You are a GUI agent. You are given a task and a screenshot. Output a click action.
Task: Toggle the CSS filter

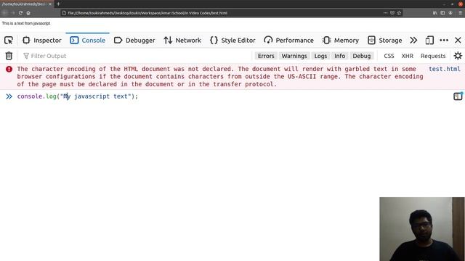(389, 56)
